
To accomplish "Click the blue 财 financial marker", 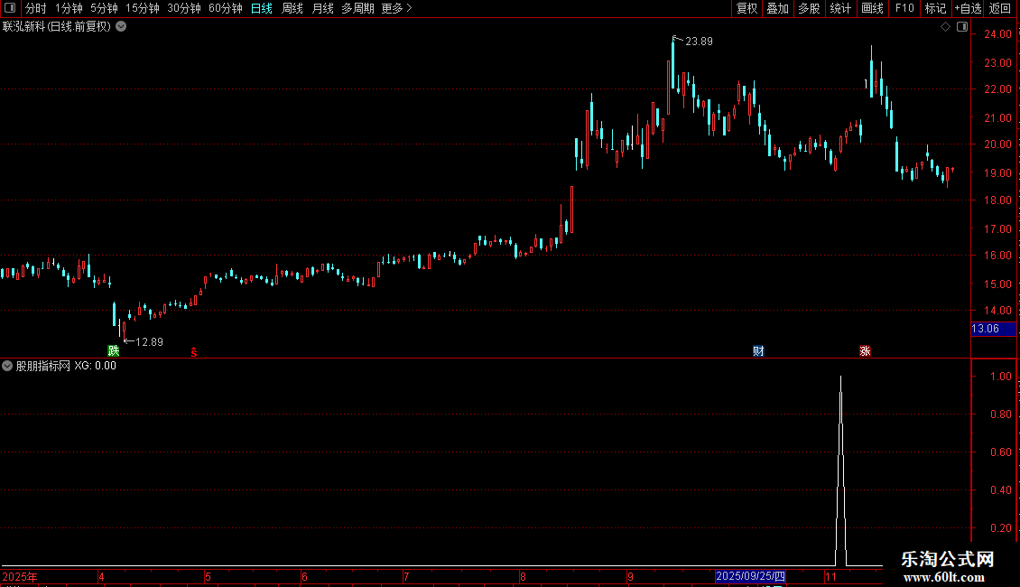I will [x=758, y=350].
